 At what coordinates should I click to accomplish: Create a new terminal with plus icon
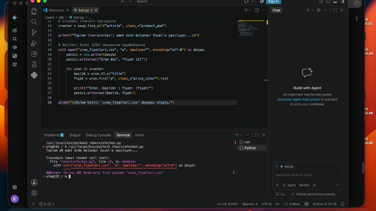click(x=237, y=135)
